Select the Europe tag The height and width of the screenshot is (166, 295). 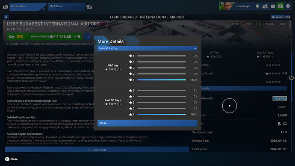pos(235,24)
